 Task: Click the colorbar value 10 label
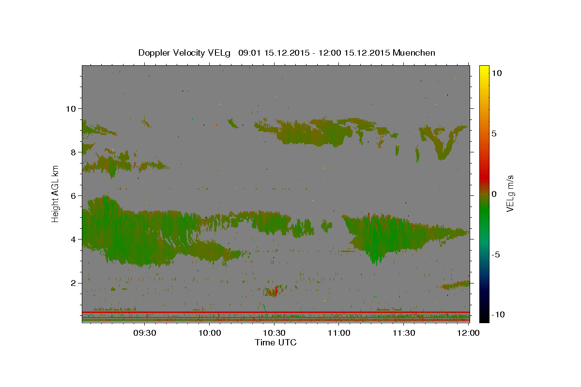click(497, 73)
